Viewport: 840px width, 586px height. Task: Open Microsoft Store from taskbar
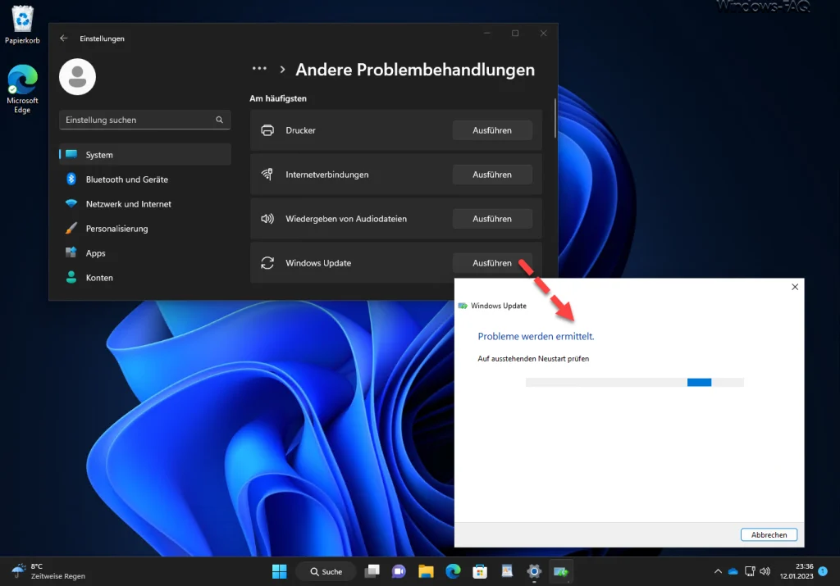click(x=480, y=571)
